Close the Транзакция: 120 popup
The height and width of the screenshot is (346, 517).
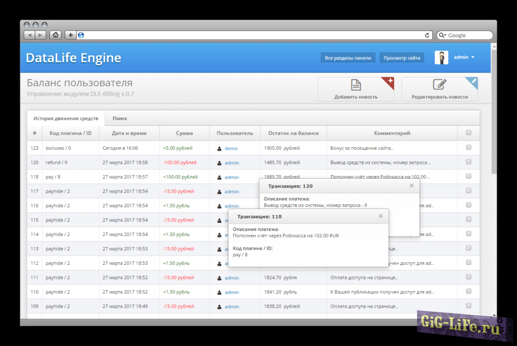(411, 186)
